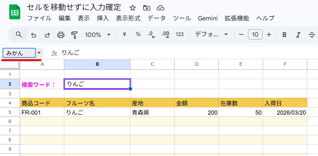Toggle strikethrough formatting
Screen dimensions: 318x156
pyautogui.click(x=312, y=35)
